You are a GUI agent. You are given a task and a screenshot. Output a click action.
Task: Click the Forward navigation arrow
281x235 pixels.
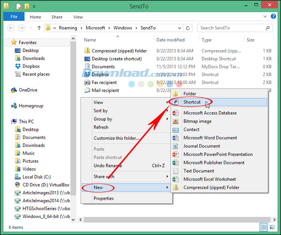click(22, 28)
